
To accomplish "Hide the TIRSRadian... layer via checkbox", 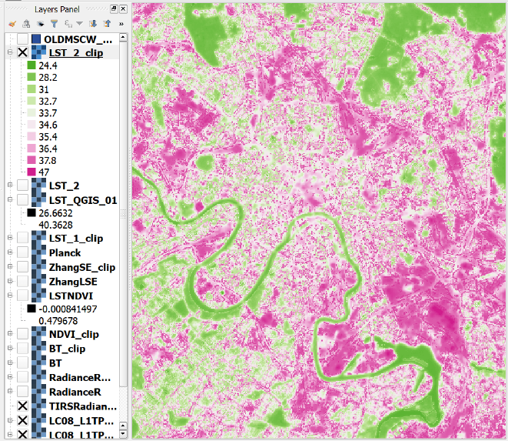I will click(x=23, y=406).
